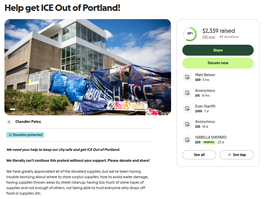267x199 pixels.
Task: Click organizer avatar icon beside Chandler Patey
Action: (x=9, y=122)
